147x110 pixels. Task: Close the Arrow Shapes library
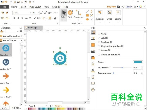(x=21, y=40)
